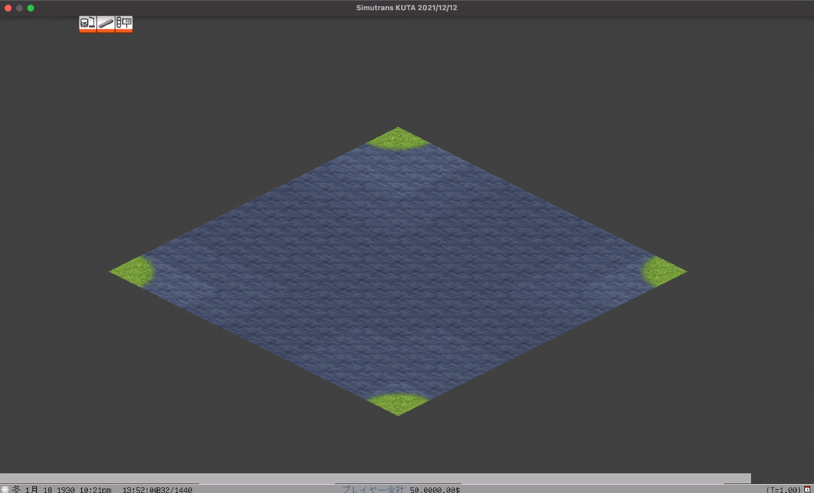Viewport: 814px width, 493px height.
Task: Click the 13:52:00 clock readout
Action: point(140,490)
